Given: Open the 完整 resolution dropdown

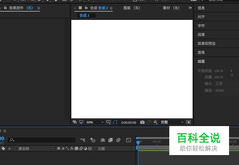Looking at the screenshot, I should point(172,122).
